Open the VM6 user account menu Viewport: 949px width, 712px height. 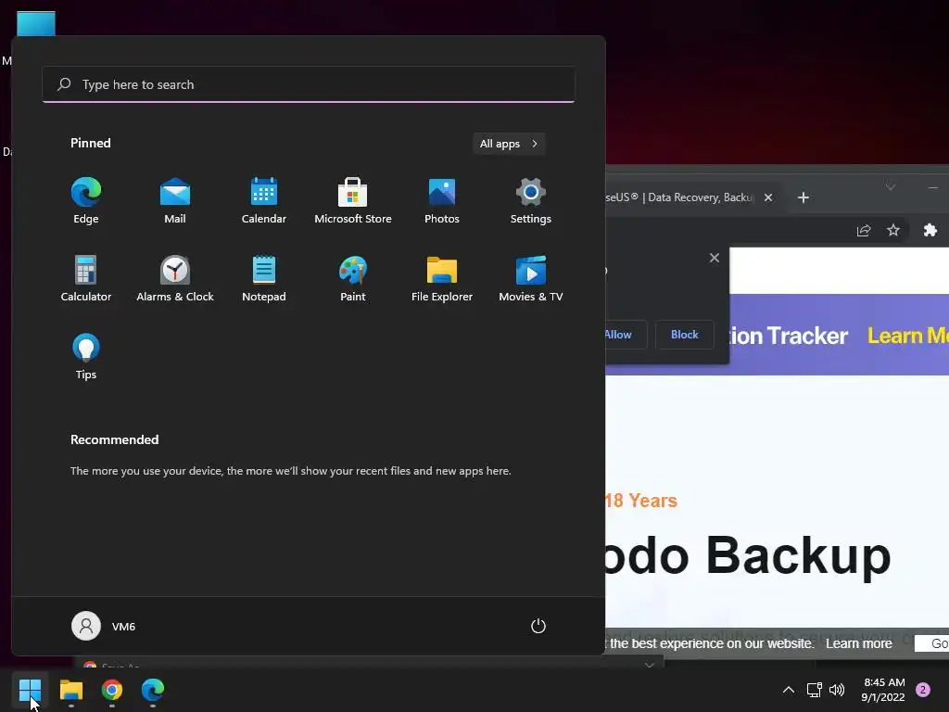pos(104,626)
